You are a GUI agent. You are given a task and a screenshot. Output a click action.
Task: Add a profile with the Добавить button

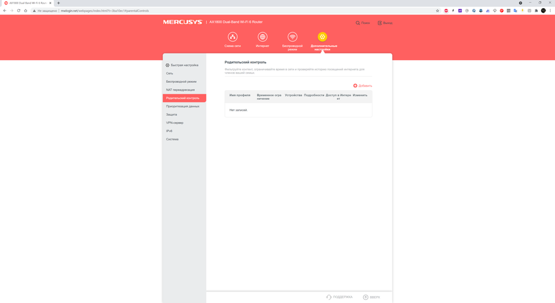coord(363,85)
